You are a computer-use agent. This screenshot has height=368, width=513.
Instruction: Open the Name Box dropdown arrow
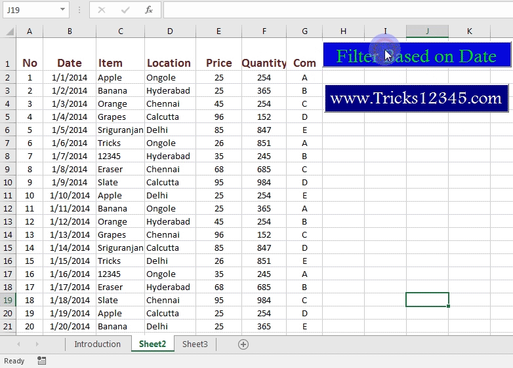62,10
